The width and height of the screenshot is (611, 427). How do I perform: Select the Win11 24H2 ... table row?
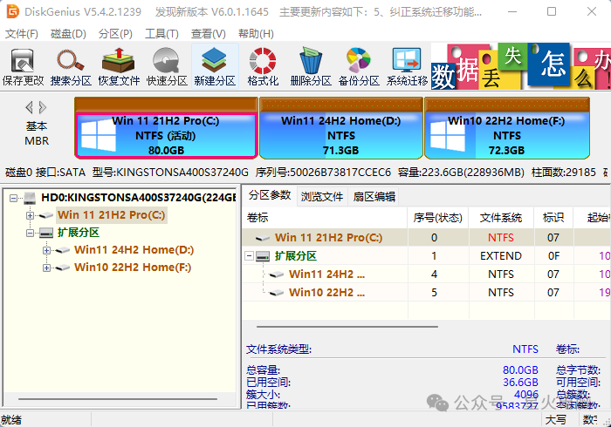pos(426,274)
